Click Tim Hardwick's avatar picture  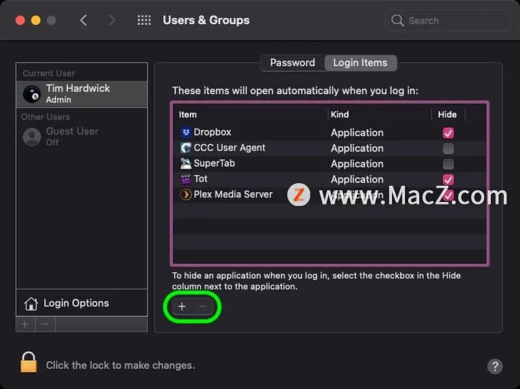pos(32,94)
